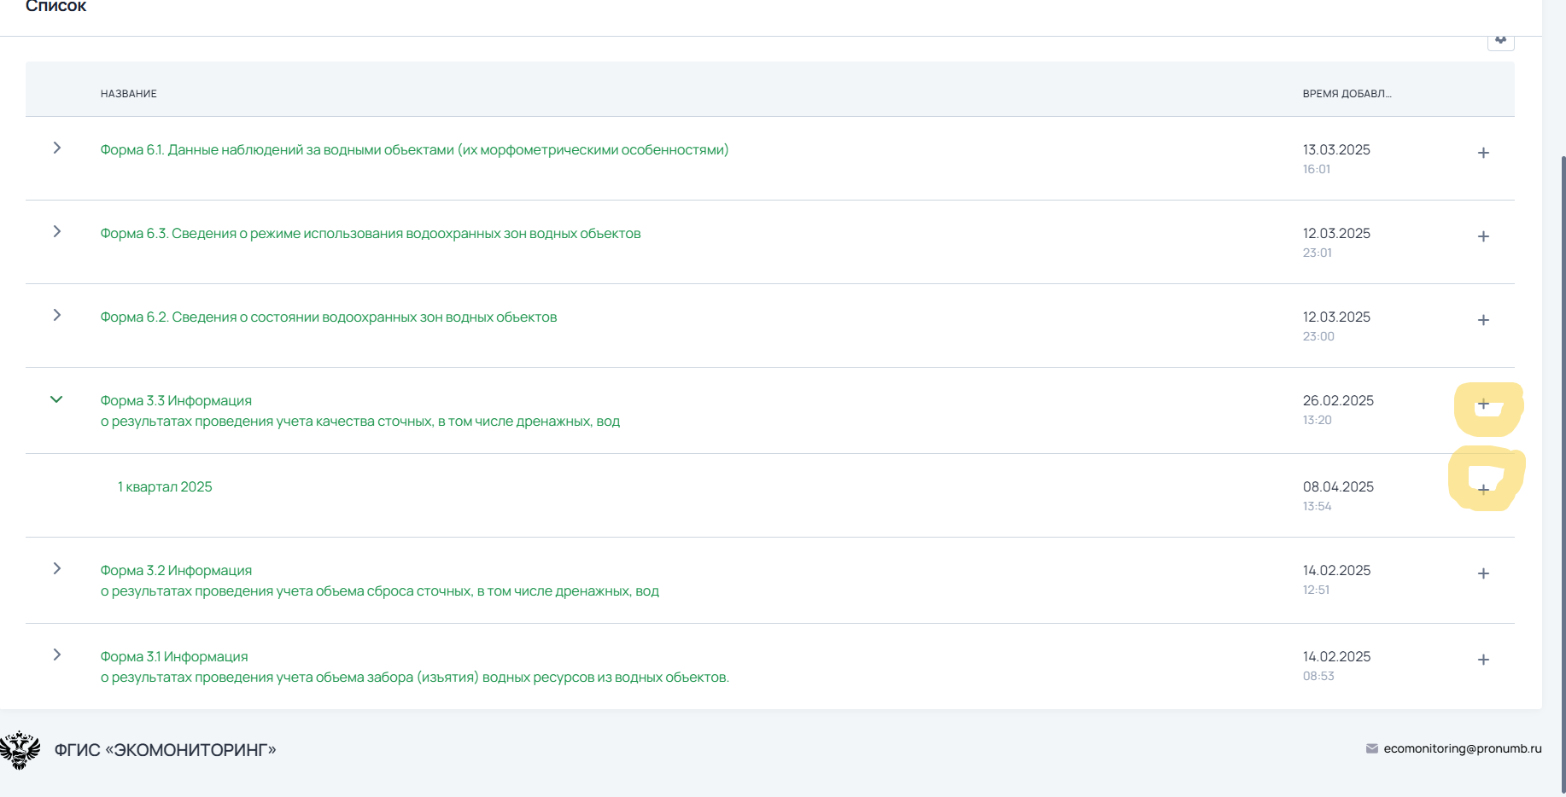Viewport: 1566px width, 797px height.
Task: Open Форма 6.1 водными объектами link
Action: 414,150
